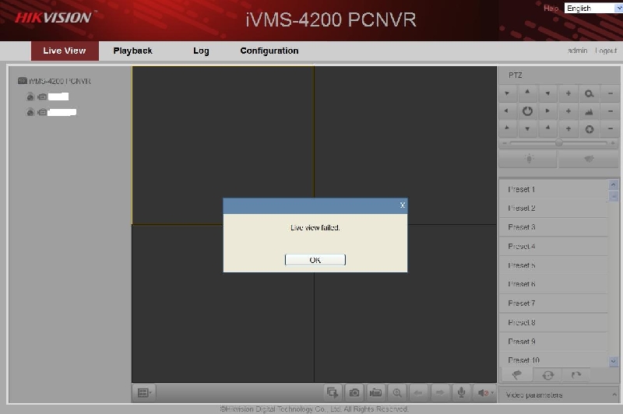This screenshot has height=414, width=623.
Task: Click OK in the Live view failed dialog
Action: tap(315, 260)
